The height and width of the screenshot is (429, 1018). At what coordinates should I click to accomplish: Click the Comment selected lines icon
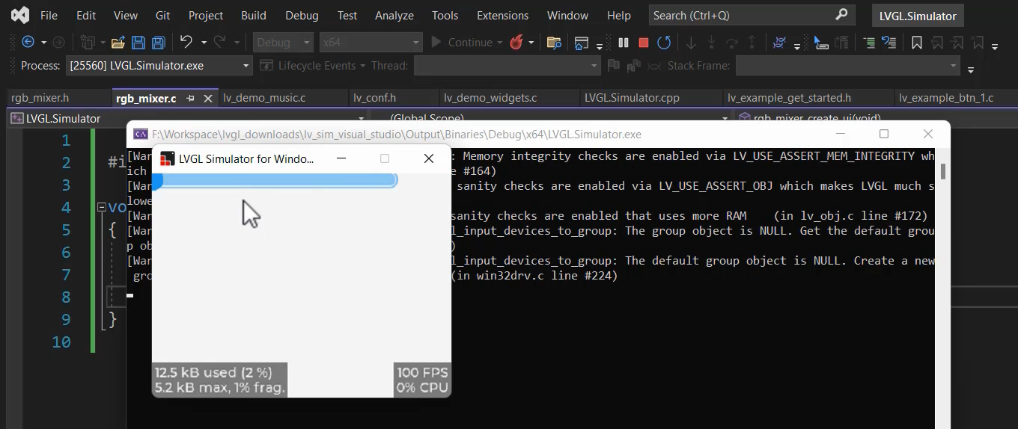click(x=869, y=43)
